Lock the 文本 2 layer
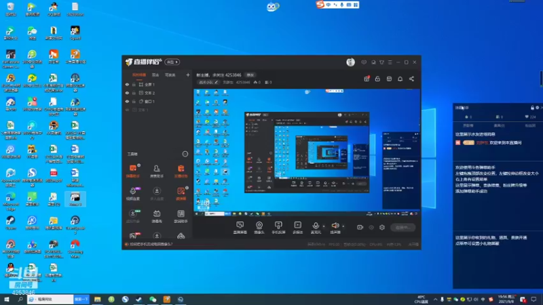This screenshot has width=543, height=305. (x=134, y=93)
